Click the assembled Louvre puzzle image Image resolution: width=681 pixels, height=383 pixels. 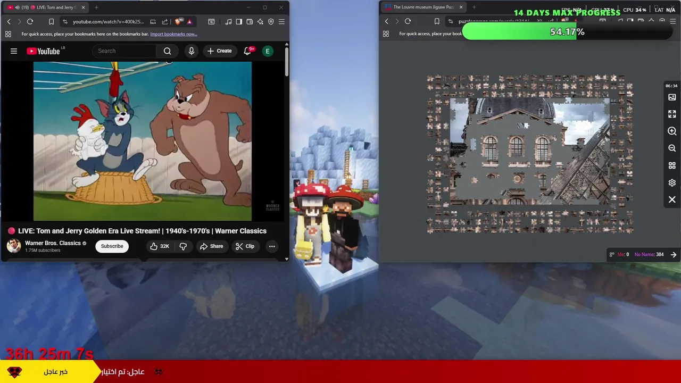click(530, 152)
